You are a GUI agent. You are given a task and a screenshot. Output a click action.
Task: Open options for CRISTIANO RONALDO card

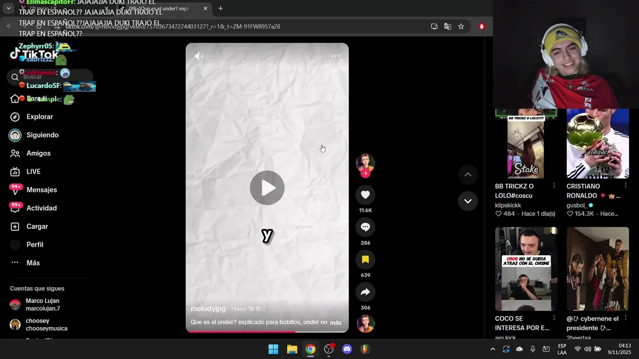click(625, 185)
